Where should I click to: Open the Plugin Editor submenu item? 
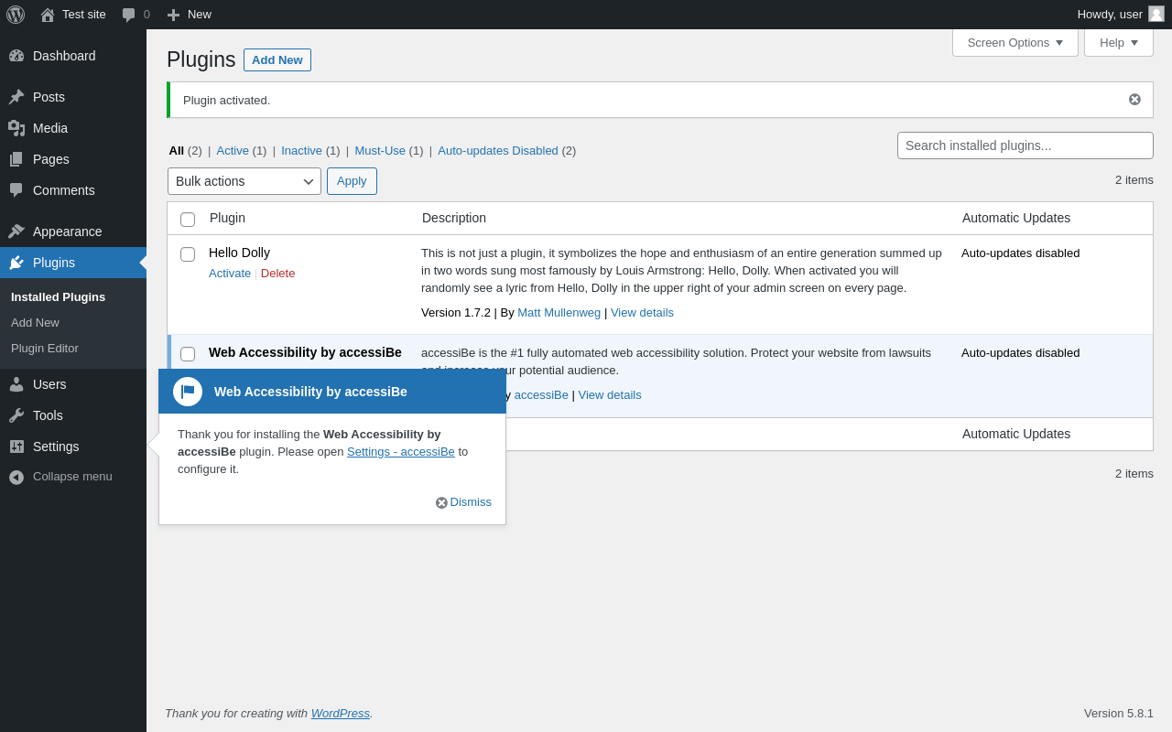click(x=45, y=349)
